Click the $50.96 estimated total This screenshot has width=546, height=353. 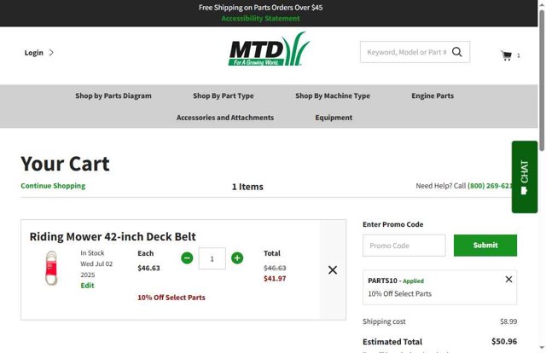(504, 341)
